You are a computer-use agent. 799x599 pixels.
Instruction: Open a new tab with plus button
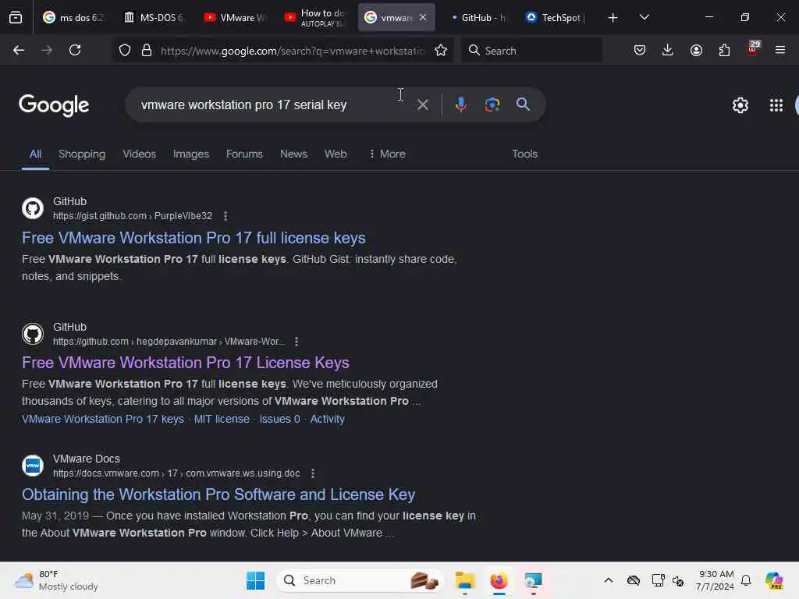[613, 17]
